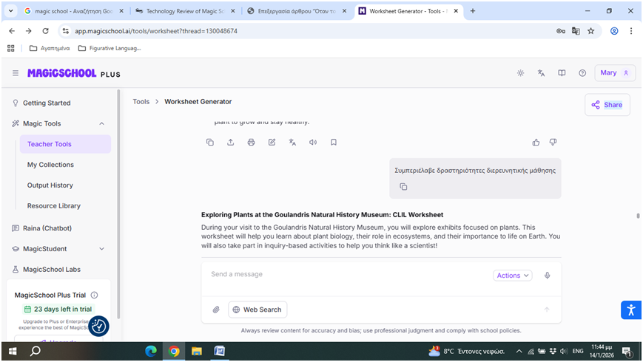
Task: Give thumbs up to the response
Action: point(536,143)
